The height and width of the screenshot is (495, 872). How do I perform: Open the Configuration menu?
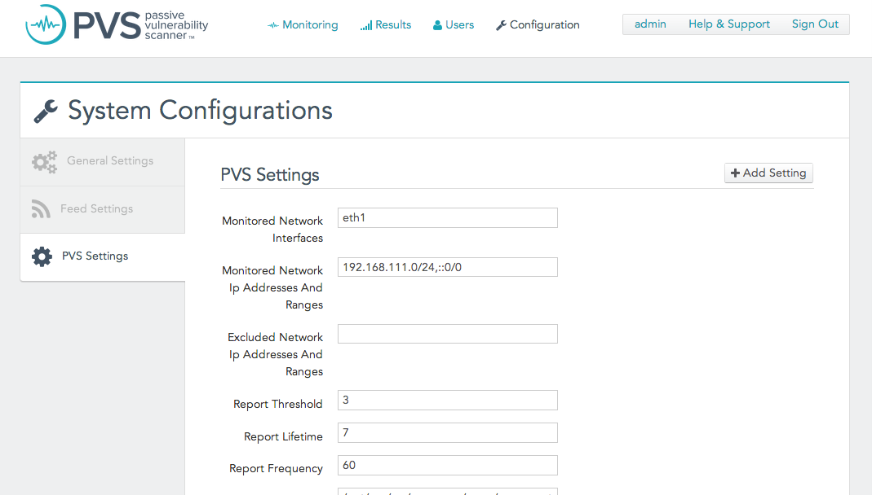pyautogui.click(x=538, y=25)
